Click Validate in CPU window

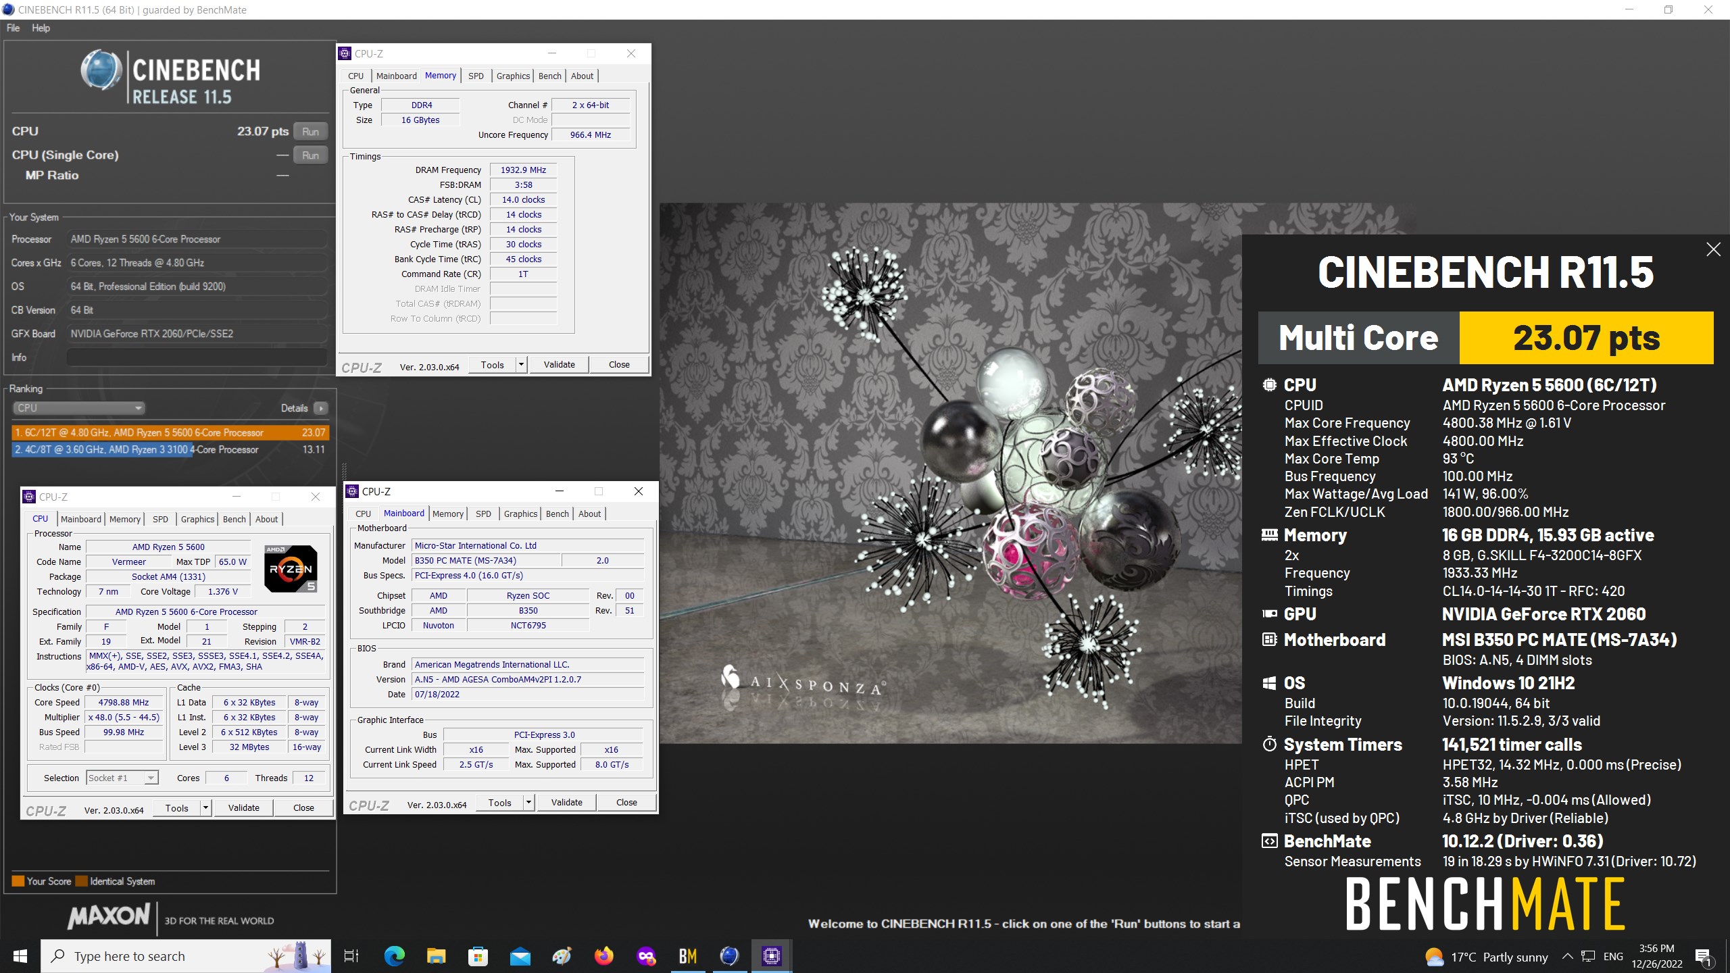coord(243,808)
